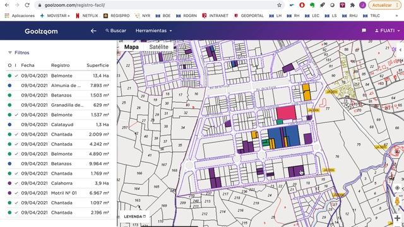The height and width of the screenshot is (227, 404).
Task: Open the Herramientas dropdown menu
Action: click(x=153, y=31)
